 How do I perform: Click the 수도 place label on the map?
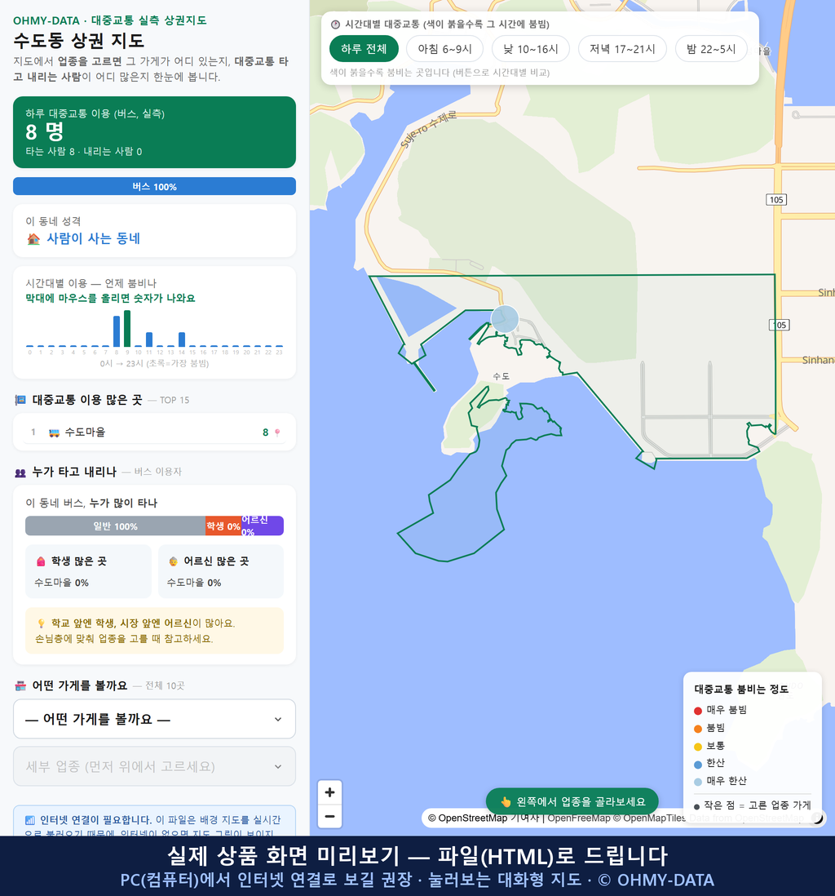(x=501, y=376)
